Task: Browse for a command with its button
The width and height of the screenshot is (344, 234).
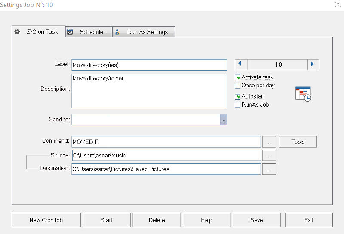Action: pyautogui.click(x=269, y=142)
